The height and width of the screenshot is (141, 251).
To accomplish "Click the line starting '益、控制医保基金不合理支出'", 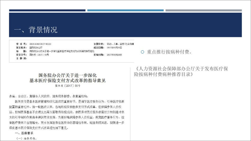I will coord(67,112).
